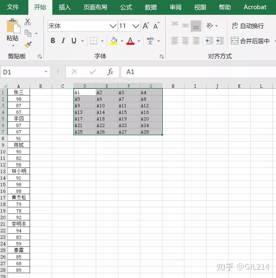Select cell containing 张三

tap(19, 92)
